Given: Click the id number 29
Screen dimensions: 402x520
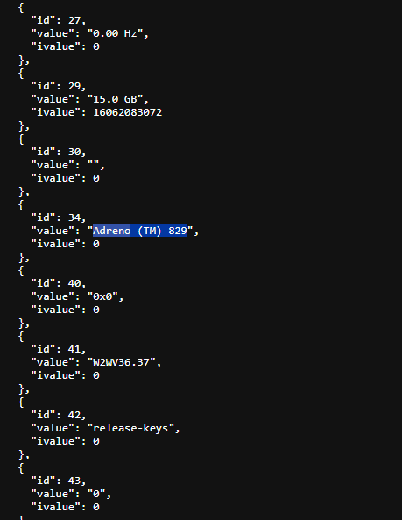Looking at the screenshot, I should (x=74, y=86).
